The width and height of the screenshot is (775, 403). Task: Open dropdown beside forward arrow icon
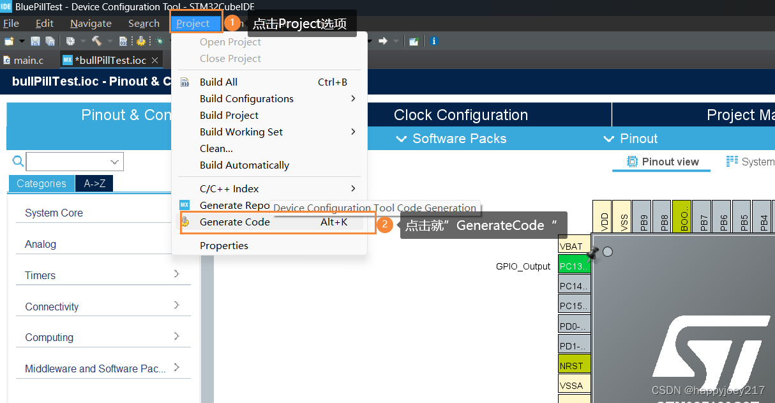tap(396, 41)
